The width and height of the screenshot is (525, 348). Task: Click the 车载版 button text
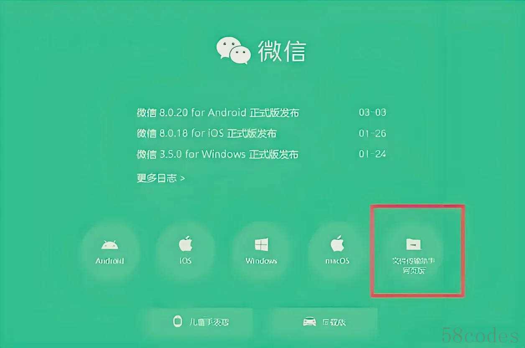[x=334, y=322]
